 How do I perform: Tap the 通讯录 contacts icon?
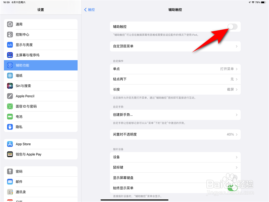pos(10,192)
